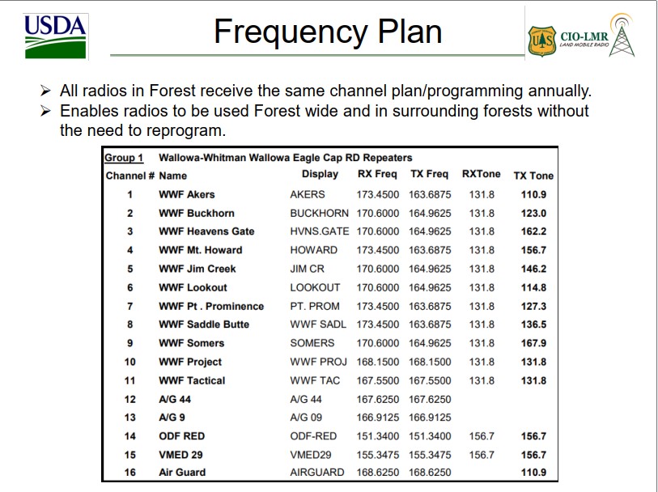Image resolution: width=658 pixels, height=492 pixels.
Task: Click the TX Tone value 127.3
Action: [x=533, y=307]
